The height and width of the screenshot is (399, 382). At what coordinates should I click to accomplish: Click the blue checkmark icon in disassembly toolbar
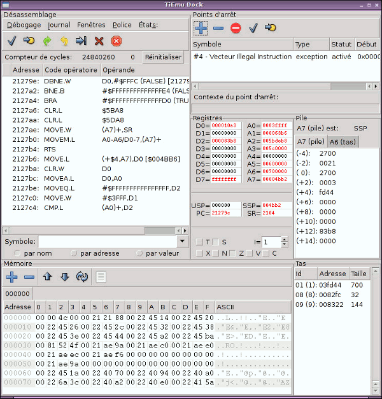tap(11, 41)
